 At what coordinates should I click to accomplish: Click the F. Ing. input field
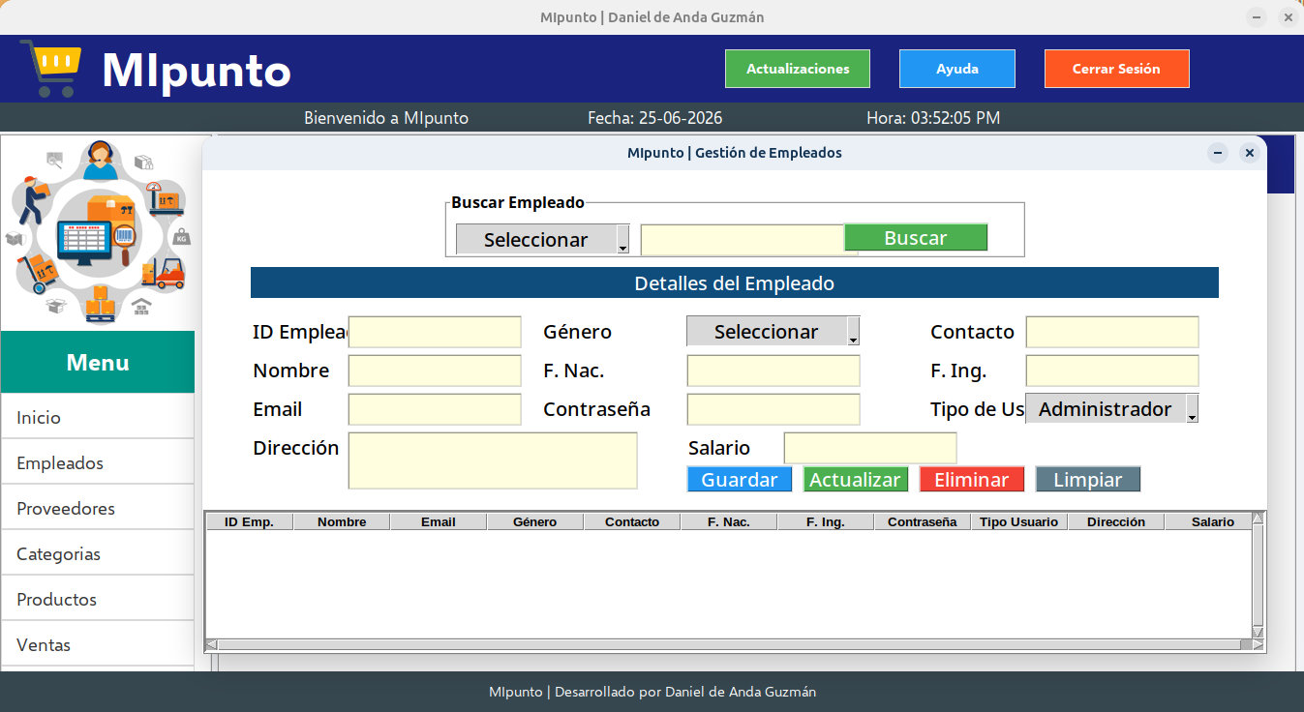point(1112,371)
